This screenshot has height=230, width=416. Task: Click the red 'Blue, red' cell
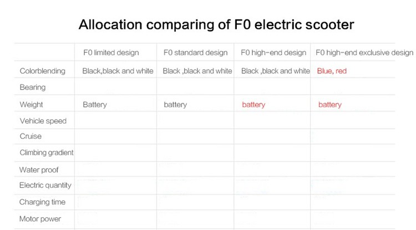332,71
